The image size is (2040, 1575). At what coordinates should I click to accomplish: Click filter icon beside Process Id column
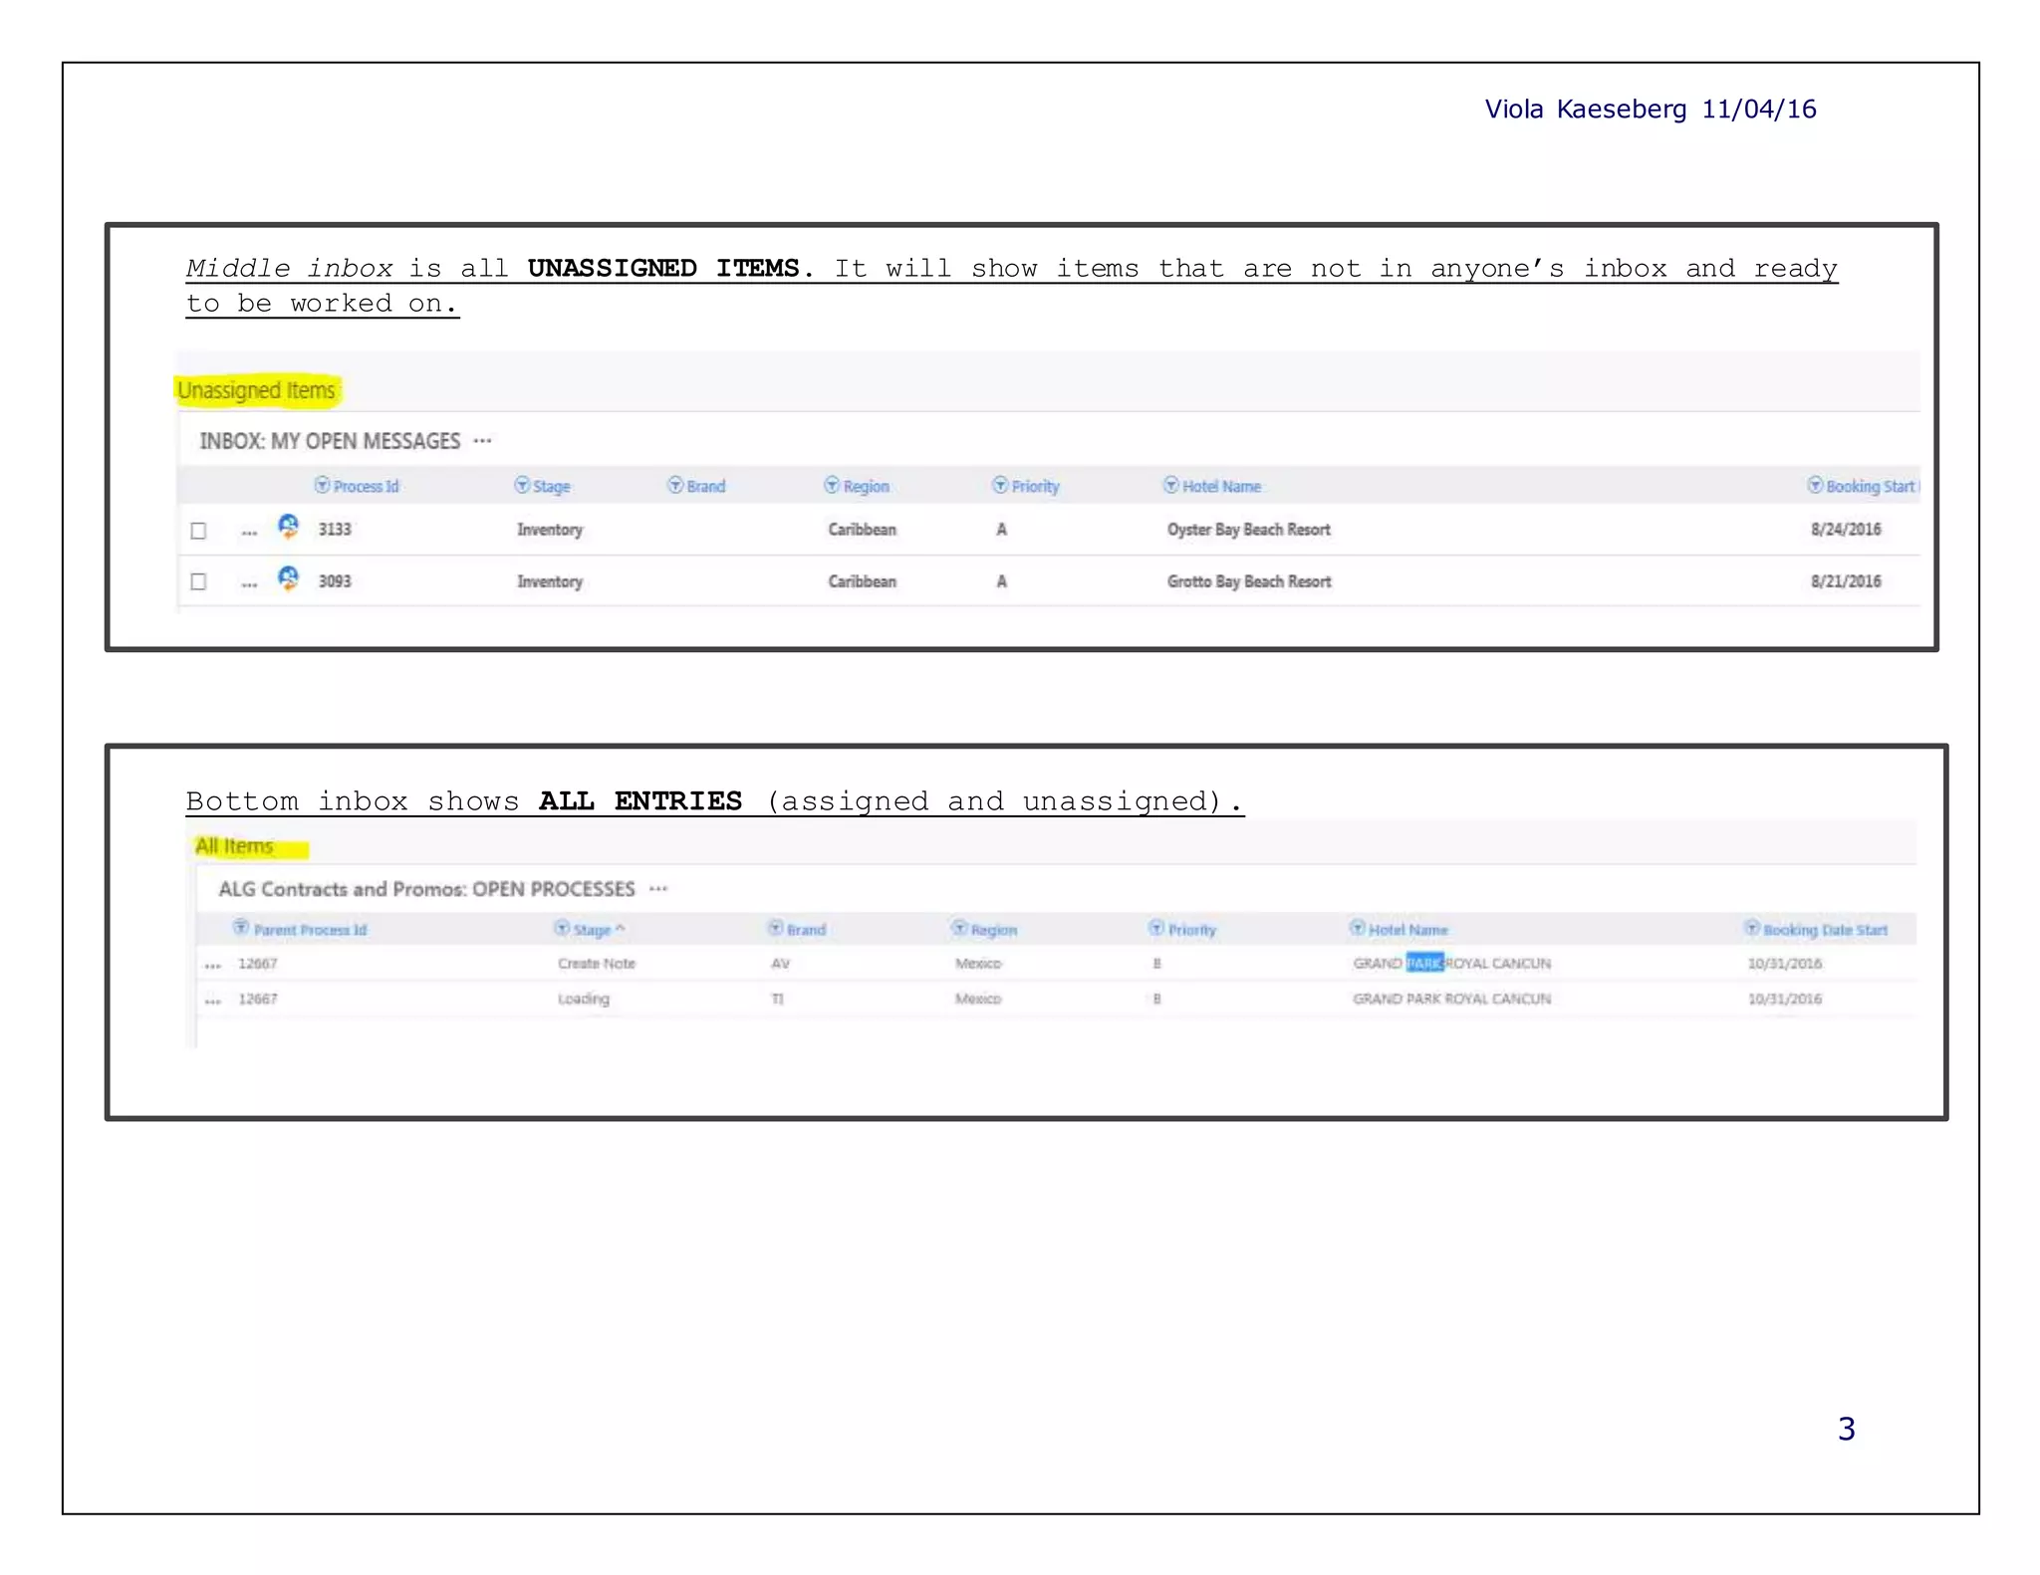pos(322,485)
